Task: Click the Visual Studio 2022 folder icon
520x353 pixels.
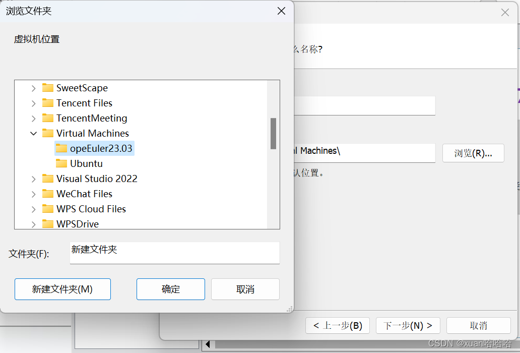Action: pos(48,179)
